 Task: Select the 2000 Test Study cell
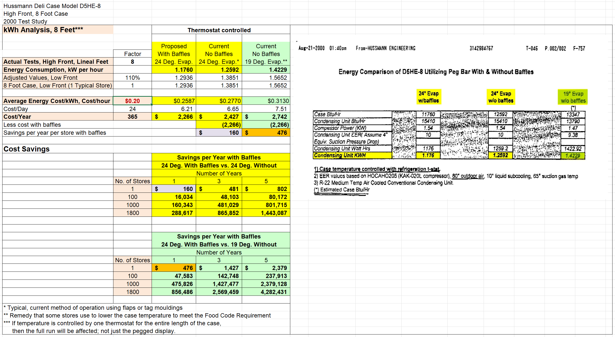pos(25,21)
